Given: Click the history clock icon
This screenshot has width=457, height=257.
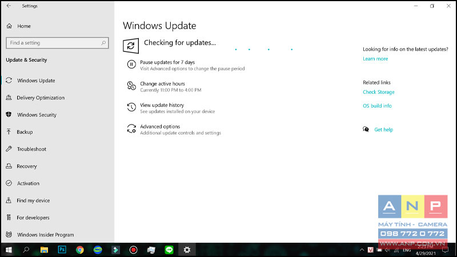Looking at the screenshot, I should pos(131,107).
